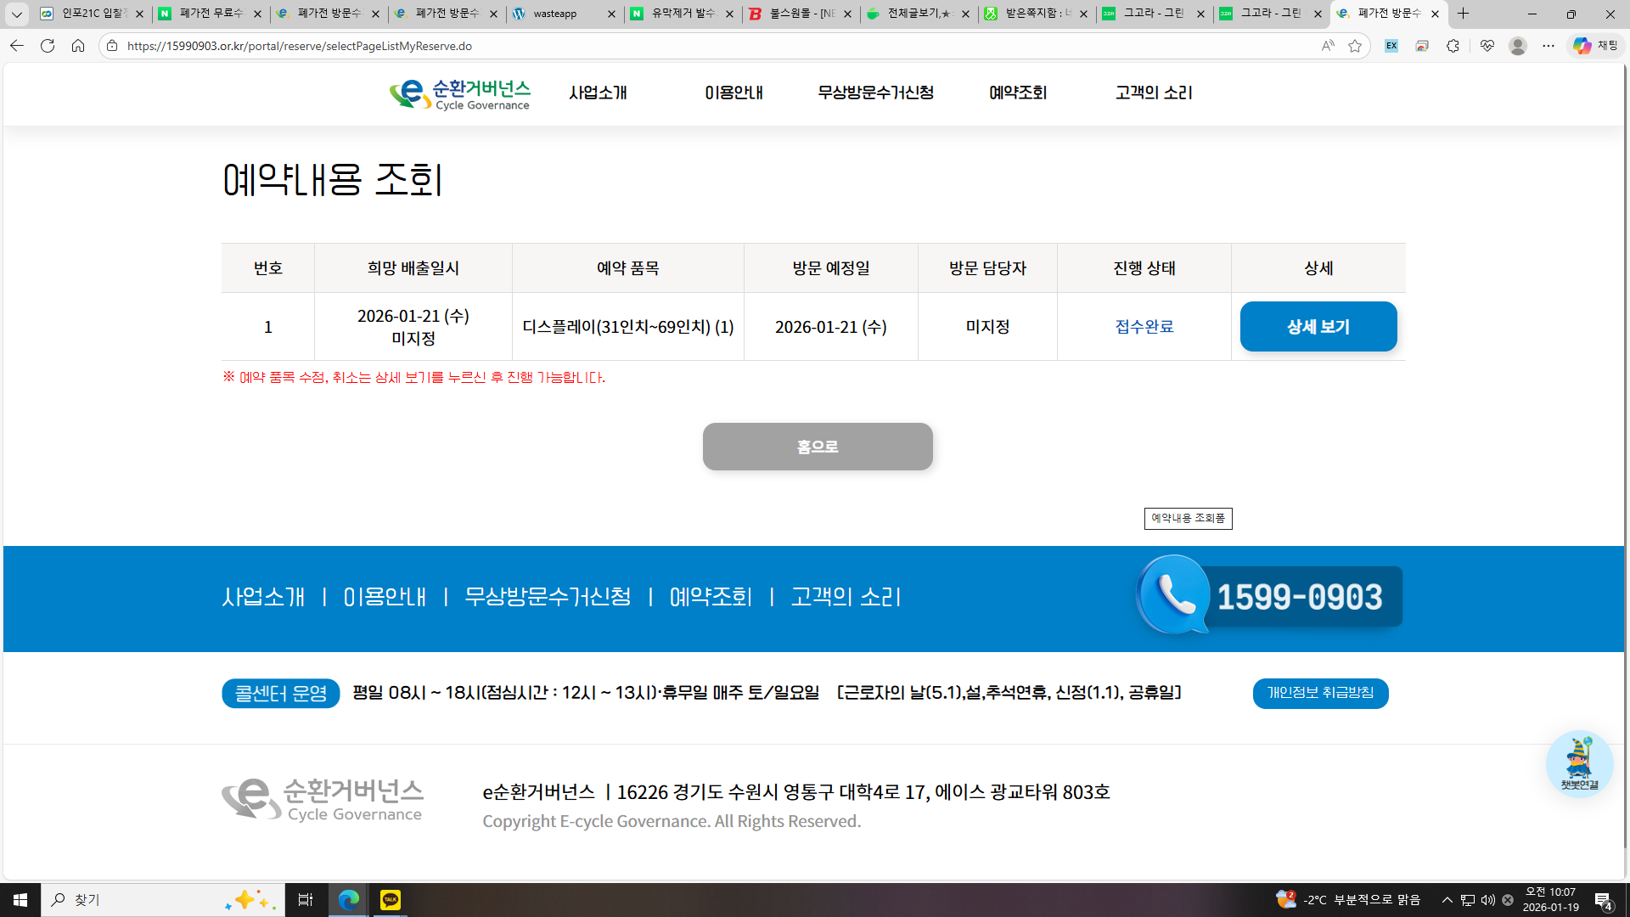
Task: Open the browser extensions puzzle icon
Action: click(x=1453, y=46)
